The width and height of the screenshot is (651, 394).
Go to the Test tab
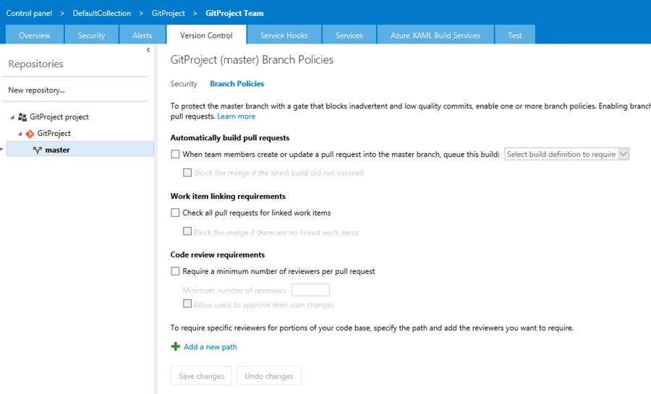(x=515, y=35)
